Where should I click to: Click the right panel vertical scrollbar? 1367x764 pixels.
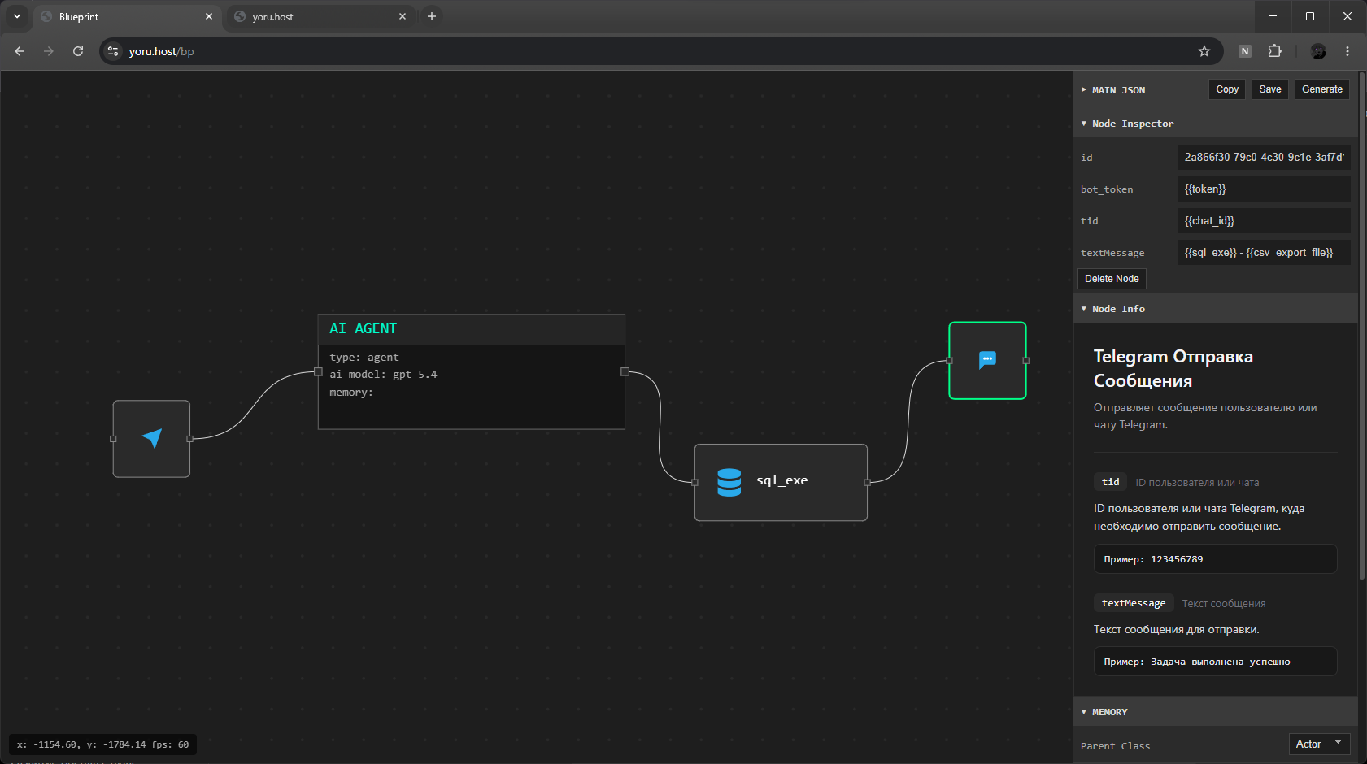(x=1362, y=325)
